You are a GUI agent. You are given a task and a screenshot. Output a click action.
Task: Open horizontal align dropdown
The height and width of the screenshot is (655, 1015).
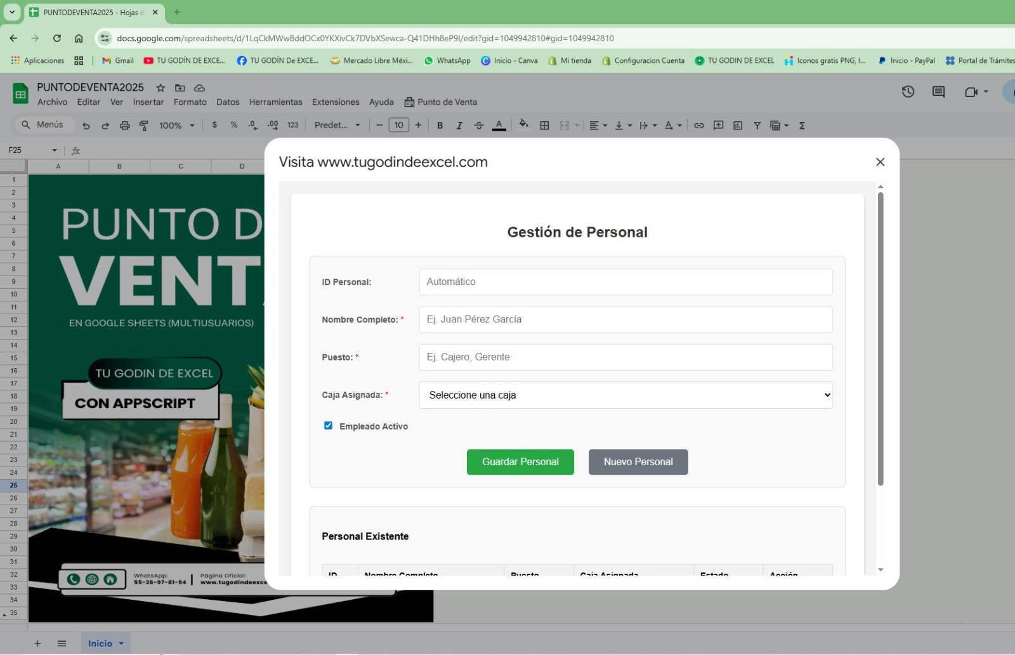click(x=598, y=126)
